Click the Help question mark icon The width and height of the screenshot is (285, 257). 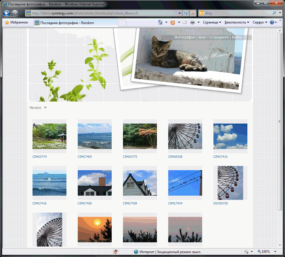(x=272, y=22)
